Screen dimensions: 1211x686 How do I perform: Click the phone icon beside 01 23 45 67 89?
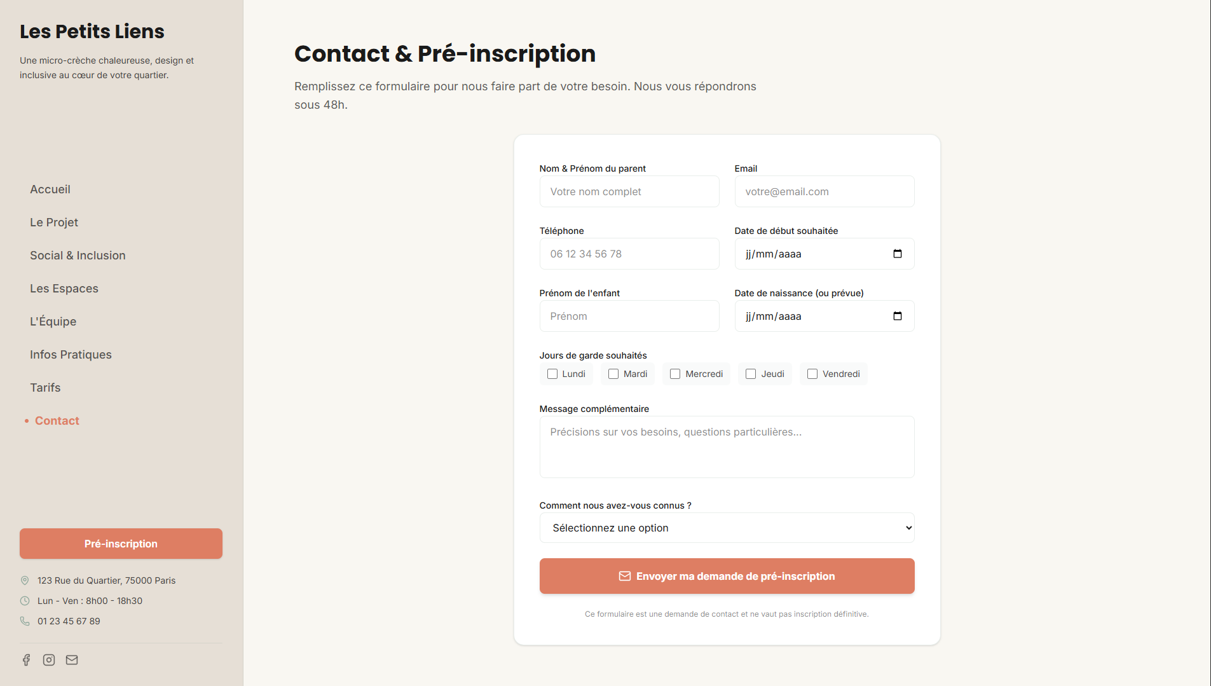[25, 621]
